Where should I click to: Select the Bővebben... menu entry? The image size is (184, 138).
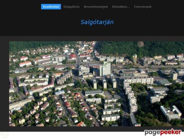tap(121, 7)
